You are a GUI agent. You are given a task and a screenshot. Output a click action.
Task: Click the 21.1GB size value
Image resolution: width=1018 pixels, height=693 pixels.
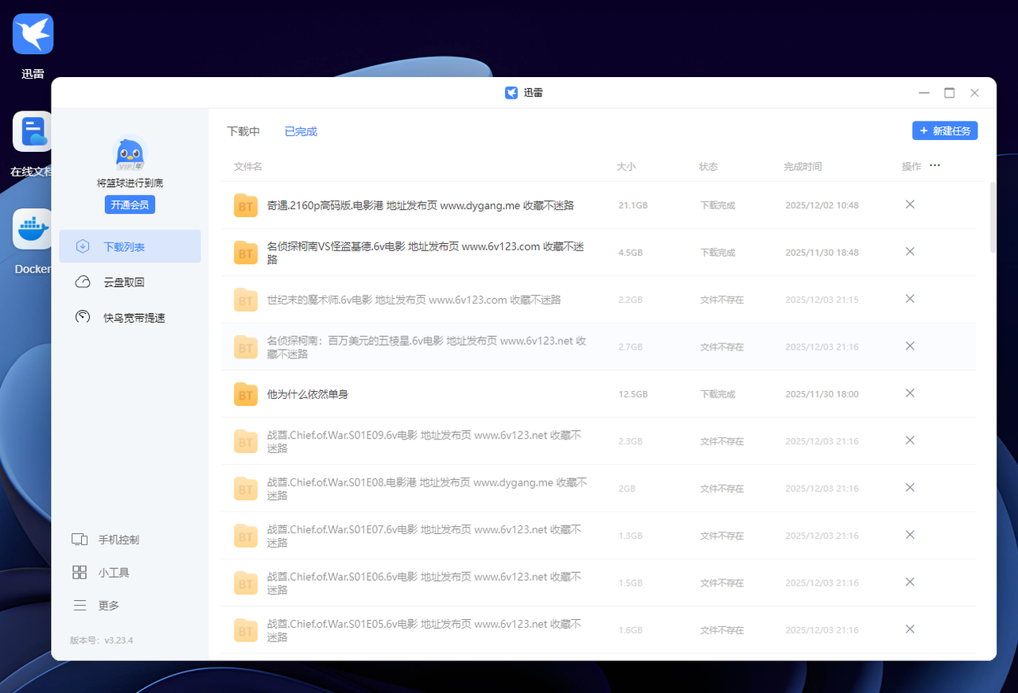633,205
